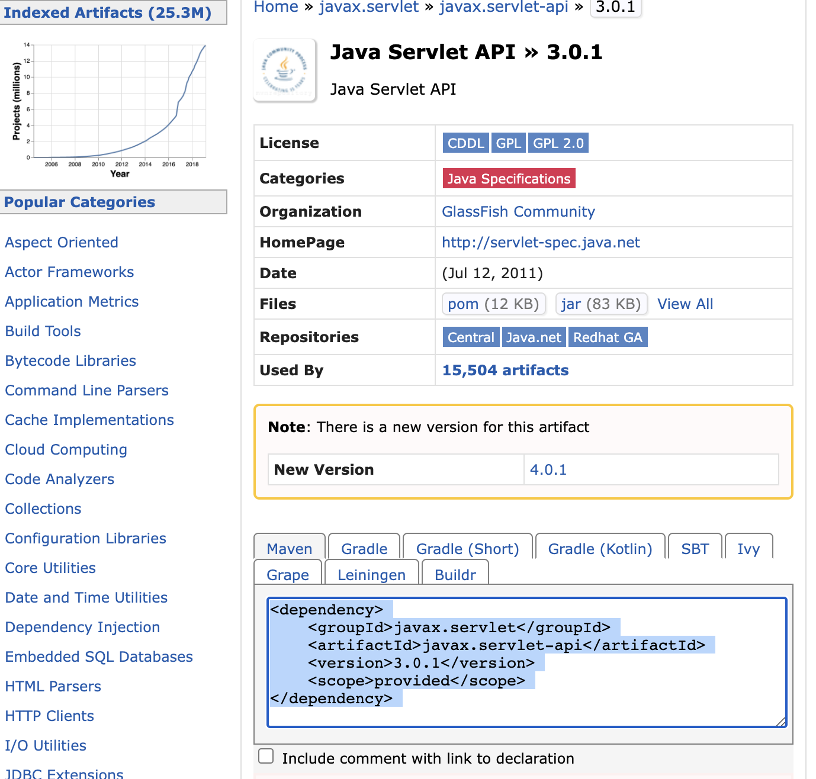Open Date and Time Utilities category

click(x=86, y=597)
